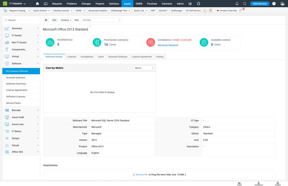Click the Available License icon
288x186 pixels.
point(204,42)
